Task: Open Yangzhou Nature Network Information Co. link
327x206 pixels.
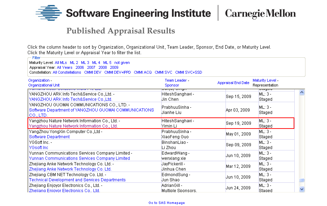Action: pos(73,126)
